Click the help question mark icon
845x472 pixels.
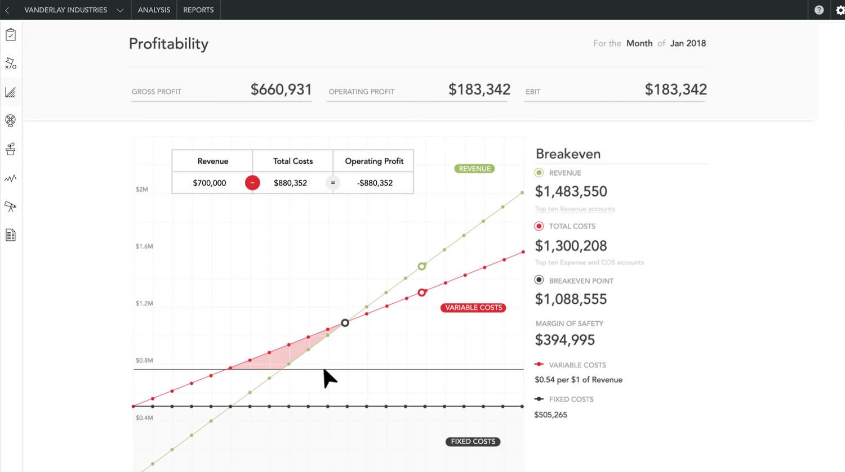point(819,10)
